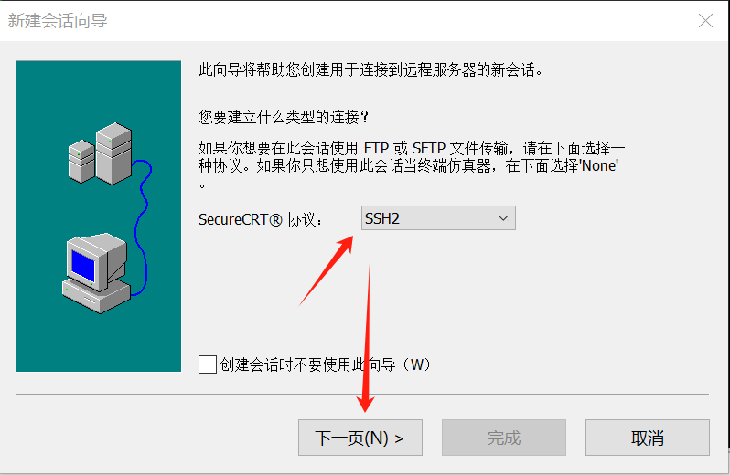Click the greyed-out 完成 button
The height and width of the screenshot is (475, 730).
tap(504, 438)
